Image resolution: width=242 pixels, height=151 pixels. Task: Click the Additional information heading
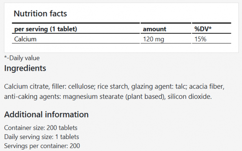(x=46, y=114)
